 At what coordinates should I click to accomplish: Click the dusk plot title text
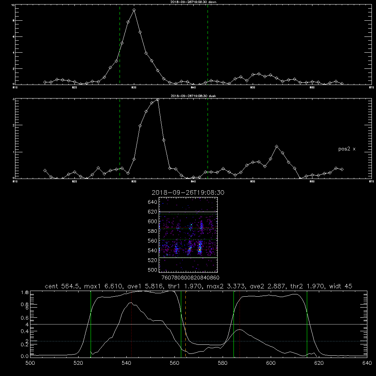[193, 96]
